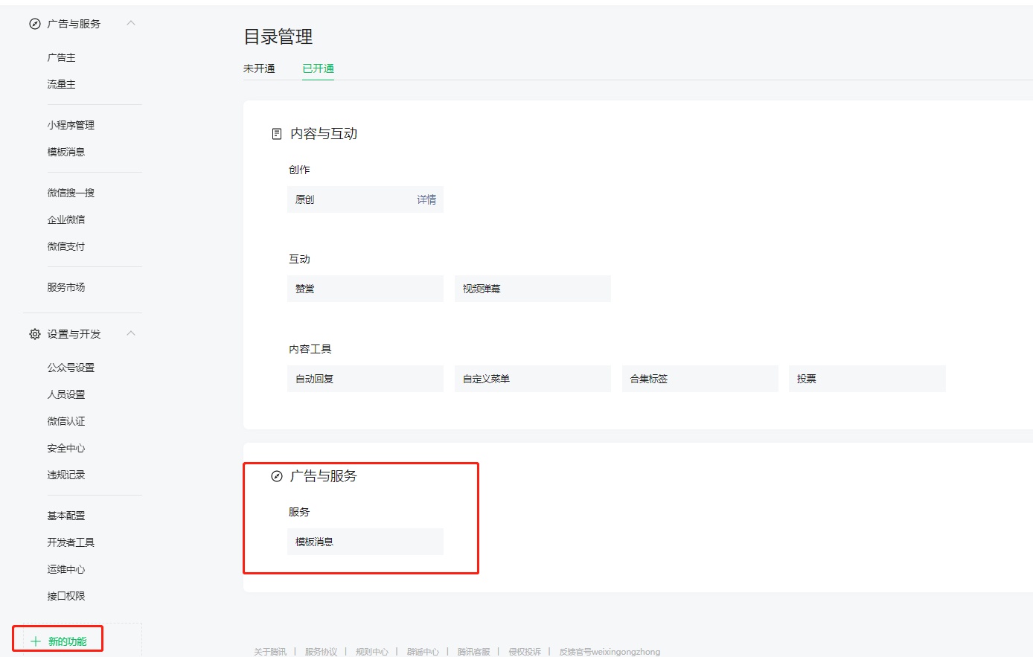Open the 投票 feature card
1033x657 pixels.
click(x=867, y=379)
